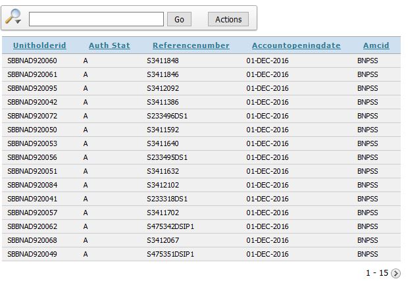408x281 pixels.
Task: Click the Amcid column header
Action: coord(376,45)
